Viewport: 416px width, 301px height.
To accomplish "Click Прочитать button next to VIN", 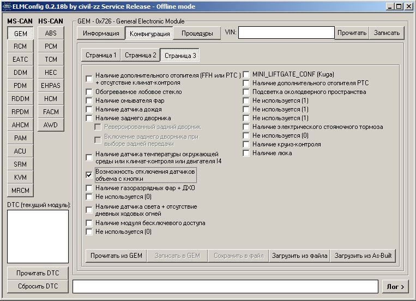I will click(352, 33).
